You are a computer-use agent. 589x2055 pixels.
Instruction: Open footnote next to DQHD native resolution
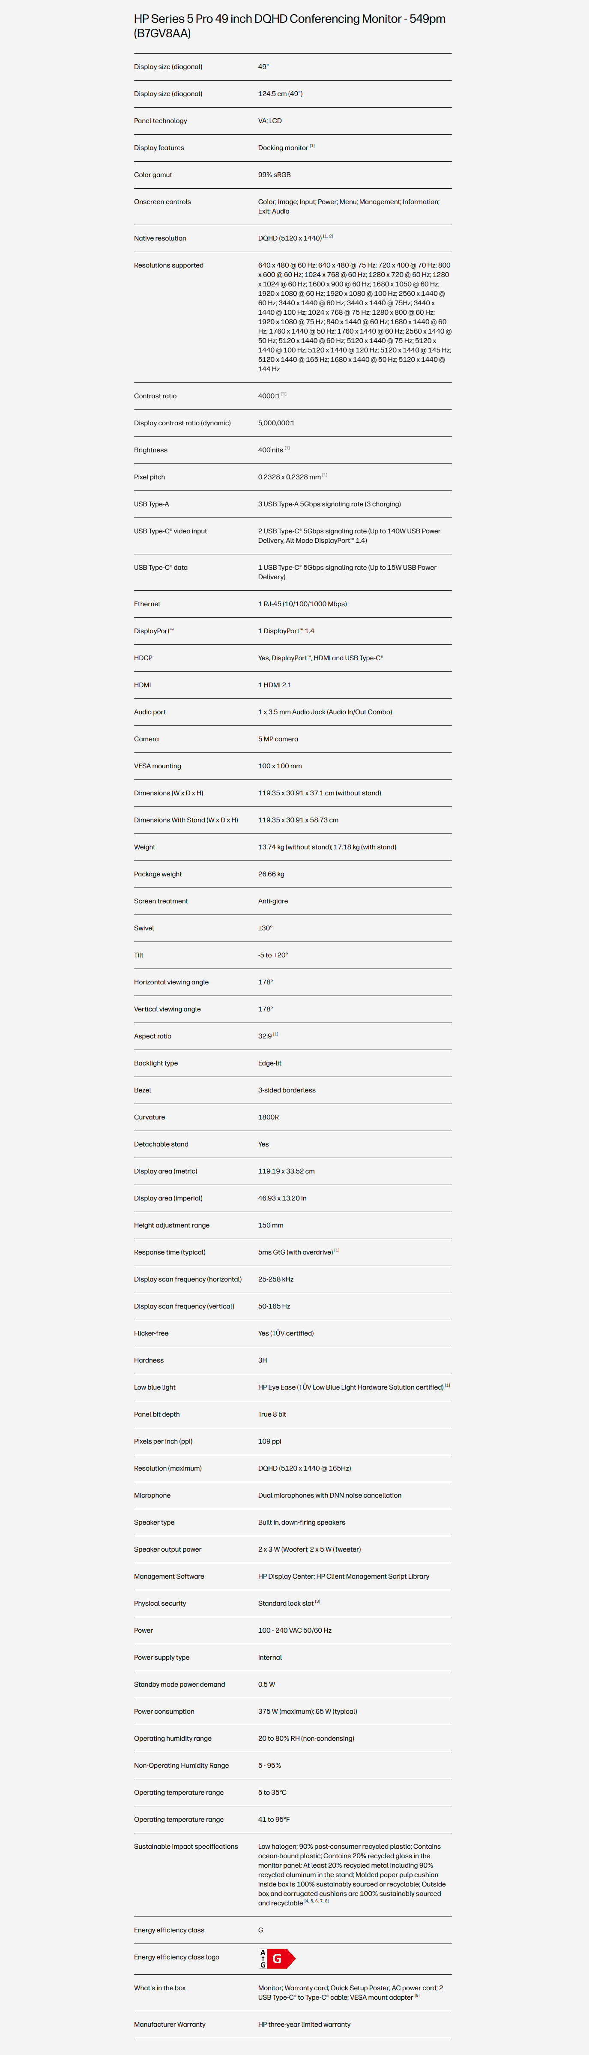(x=329, y=236)
